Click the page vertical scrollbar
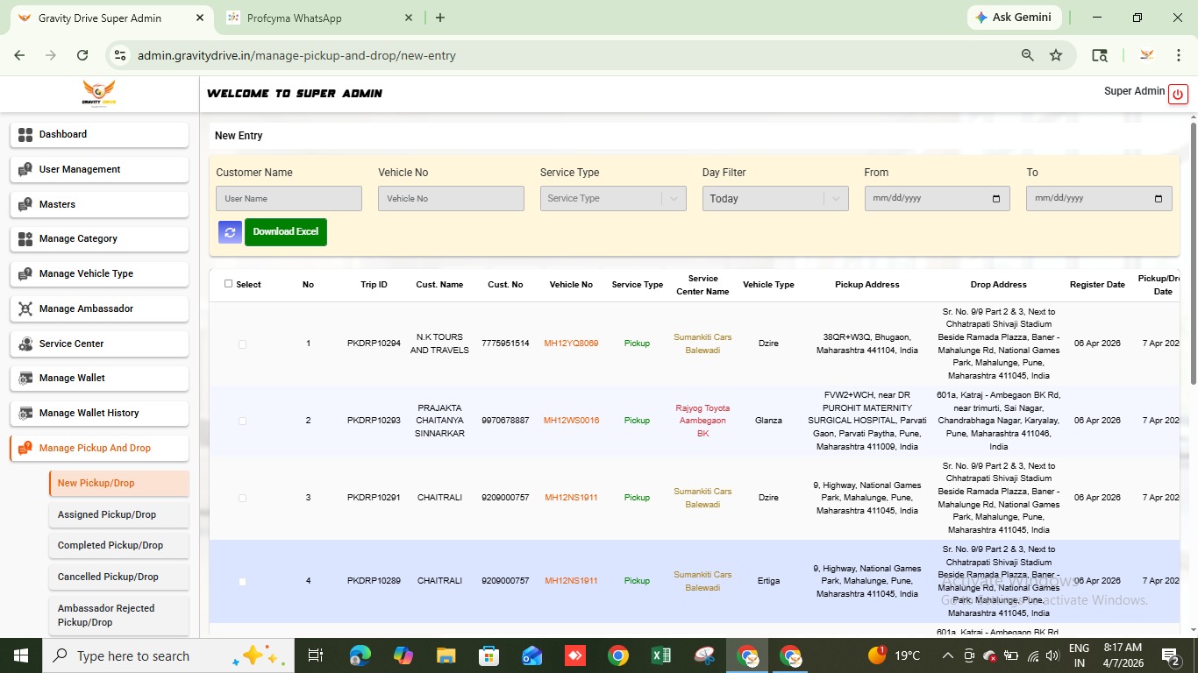The image size is (1198, 673). 1193,254
